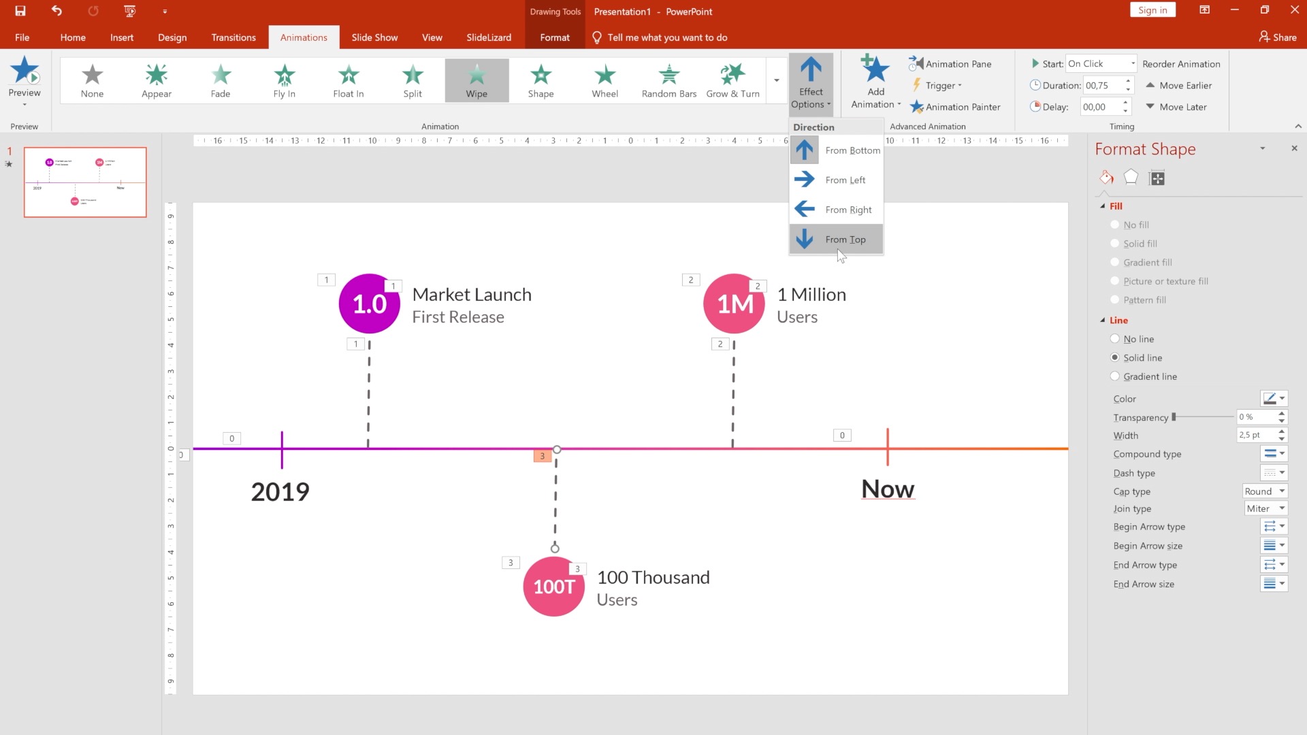Select the Grow & Turn animation
The height and width of the screenshot is (735, 1307).
tap(733, 78)
